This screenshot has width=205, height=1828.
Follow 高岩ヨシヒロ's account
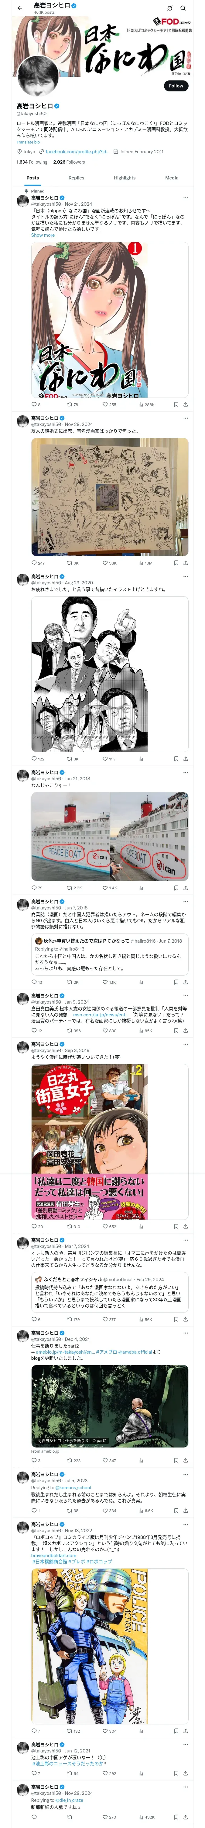coord(176,85)
